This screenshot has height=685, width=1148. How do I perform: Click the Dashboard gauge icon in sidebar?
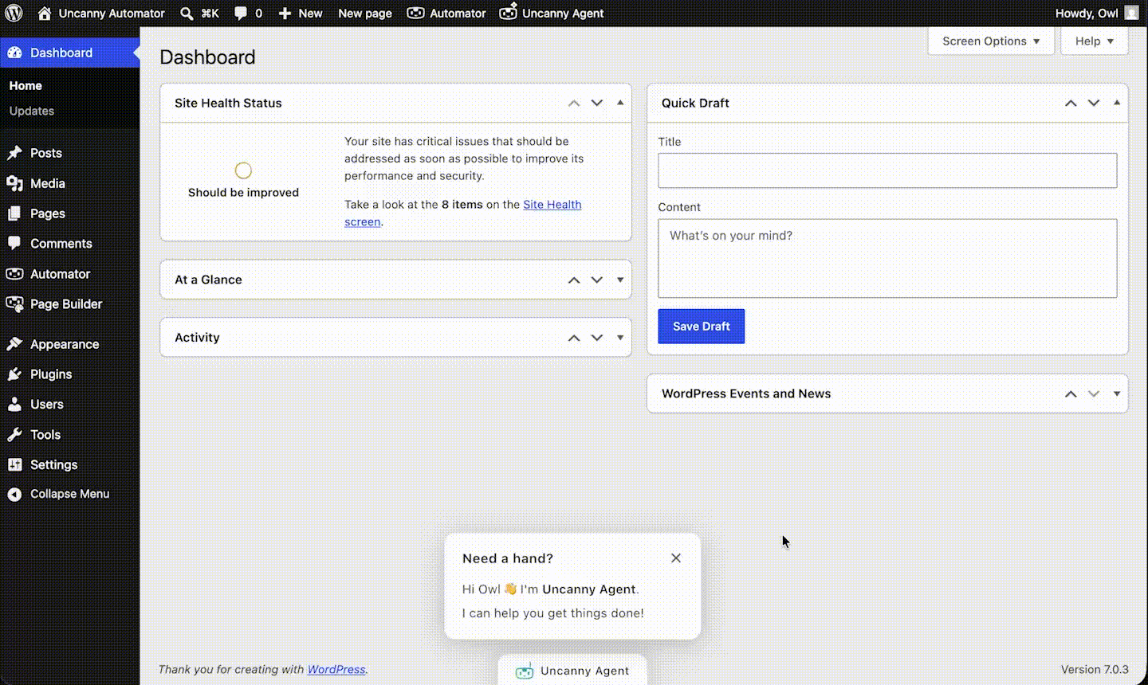pyautogui.click(x=14, y=53)
